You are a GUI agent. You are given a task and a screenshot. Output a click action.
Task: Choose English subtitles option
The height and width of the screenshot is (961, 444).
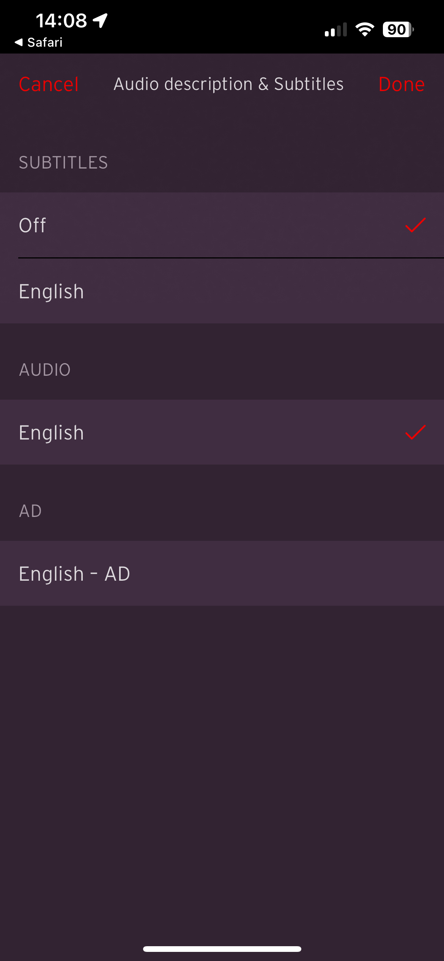point(222,291)
